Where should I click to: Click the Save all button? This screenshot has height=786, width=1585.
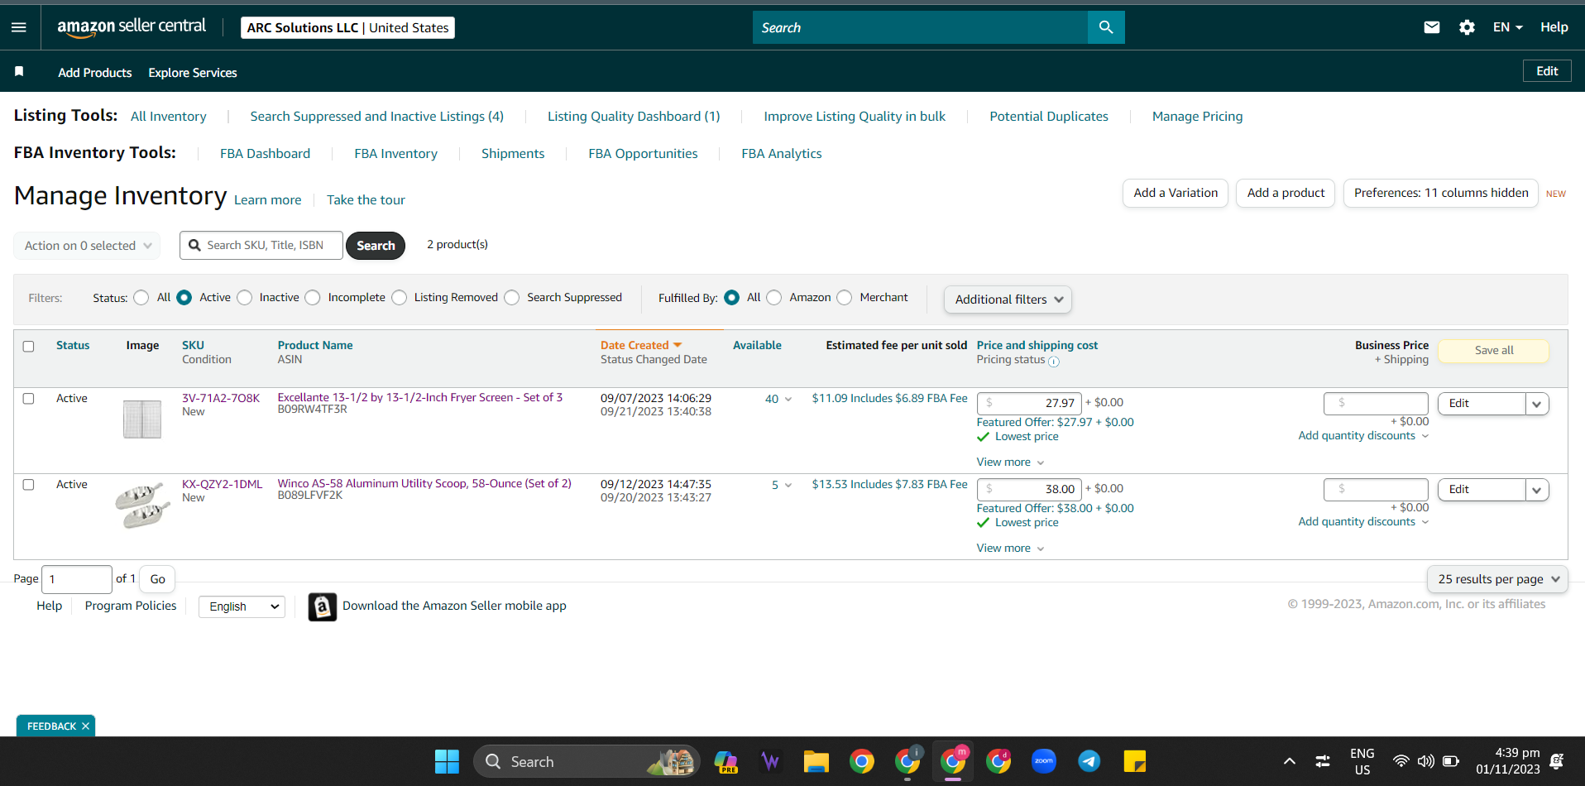coord(1494,351)
